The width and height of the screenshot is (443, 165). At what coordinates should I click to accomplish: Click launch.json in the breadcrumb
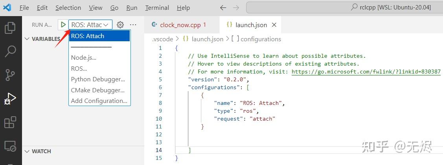[207, 39]
